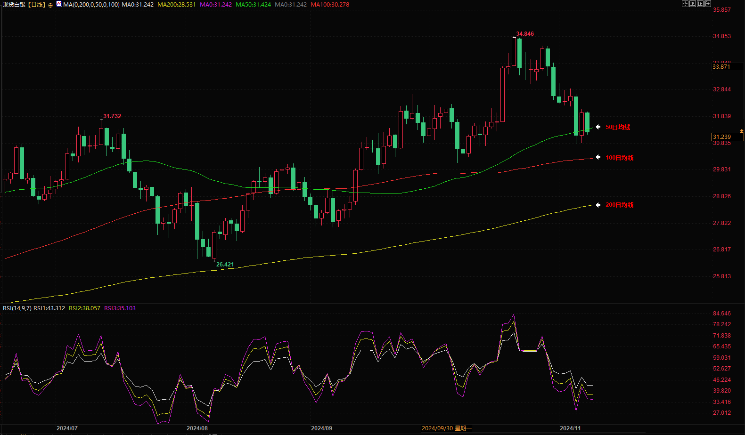Click the 35.857 price axis label
Viewport: 745px width, 435px height.
click(x=722, y=10)
